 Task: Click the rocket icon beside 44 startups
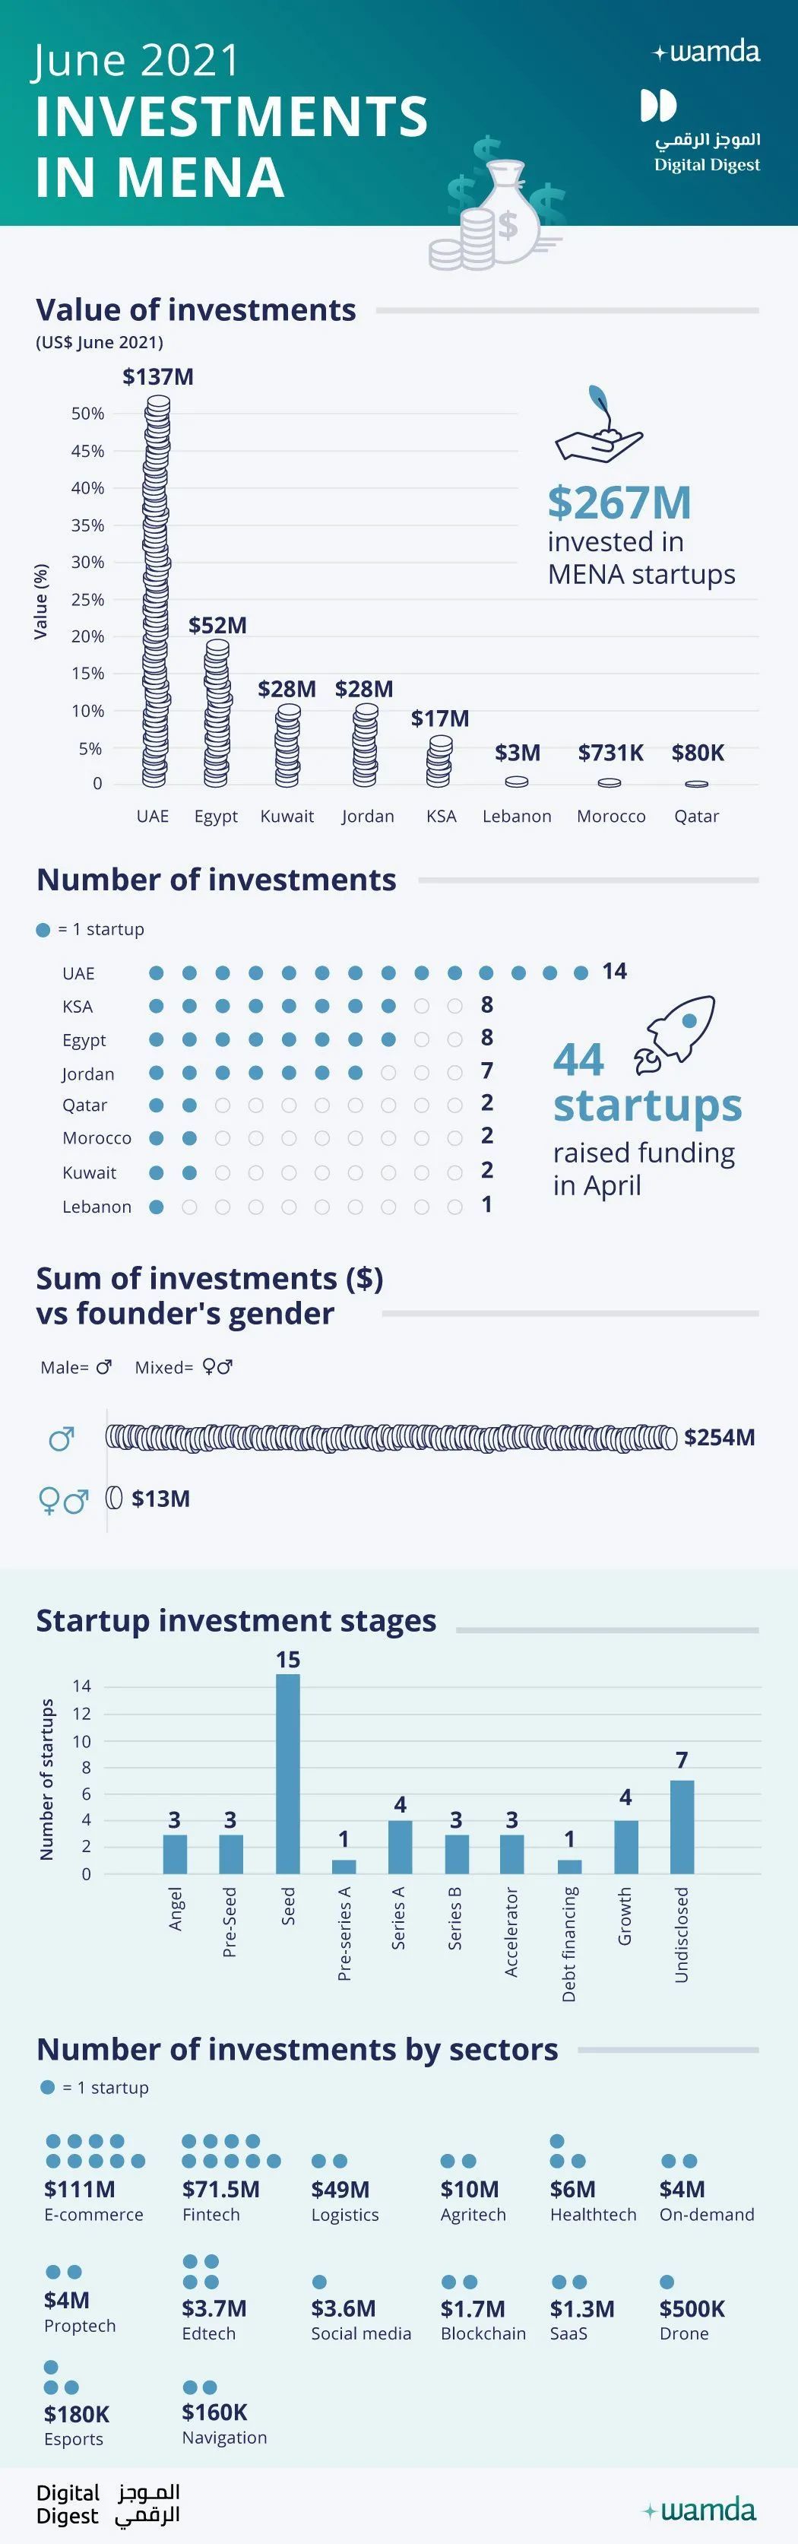click(x=676, y=1033)
